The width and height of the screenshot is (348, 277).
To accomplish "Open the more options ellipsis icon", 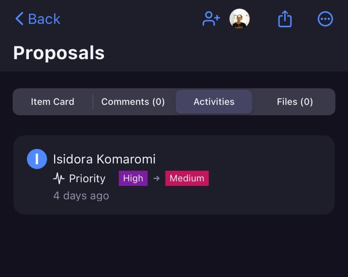I will (325, 19).
